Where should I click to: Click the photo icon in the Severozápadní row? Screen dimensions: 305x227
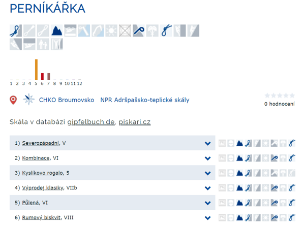222,144
